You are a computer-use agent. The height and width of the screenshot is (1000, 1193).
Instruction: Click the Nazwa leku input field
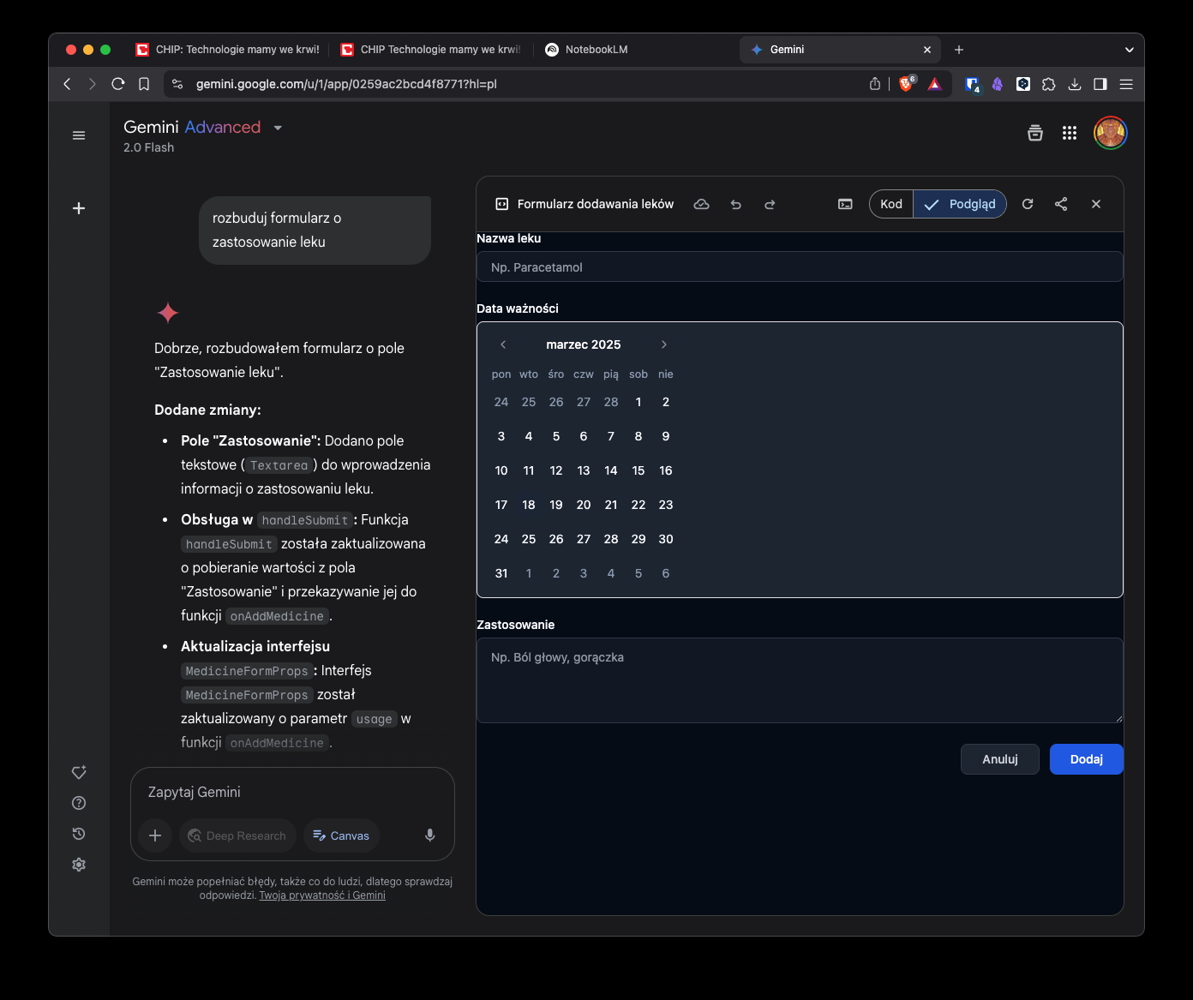pos(799,267)
